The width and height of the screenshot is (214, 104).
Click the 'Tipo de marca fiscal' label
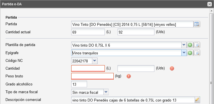point(22,92)
